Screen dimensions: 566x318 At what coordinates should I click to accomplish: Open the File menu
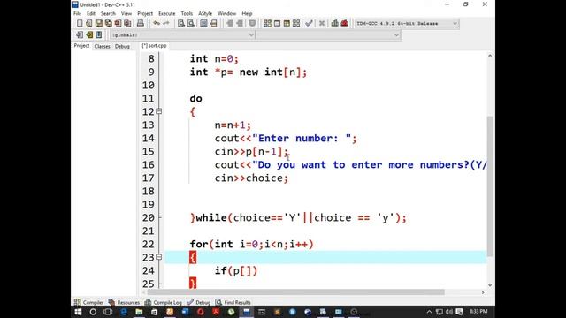[x=77, y=14]
